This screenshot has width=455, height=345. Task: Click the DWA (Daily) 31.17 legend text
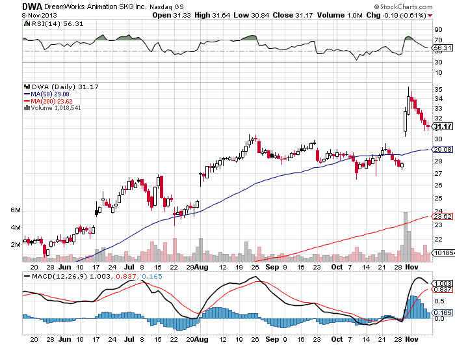pyautogui.click(x=65, y=87)
